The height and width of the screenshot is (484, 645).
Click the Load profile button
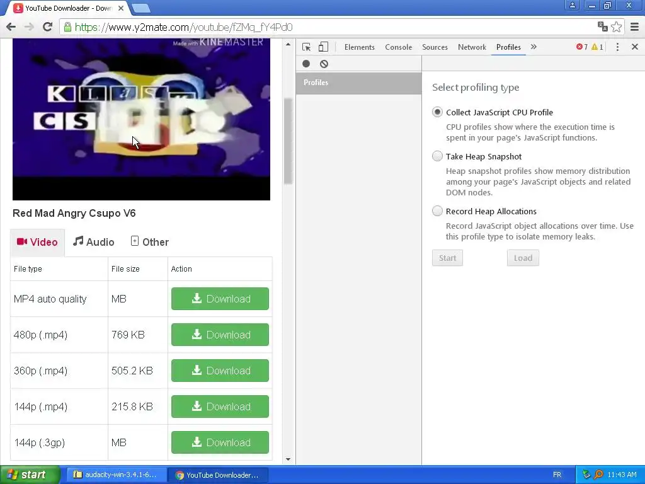[x=523, y=258]
